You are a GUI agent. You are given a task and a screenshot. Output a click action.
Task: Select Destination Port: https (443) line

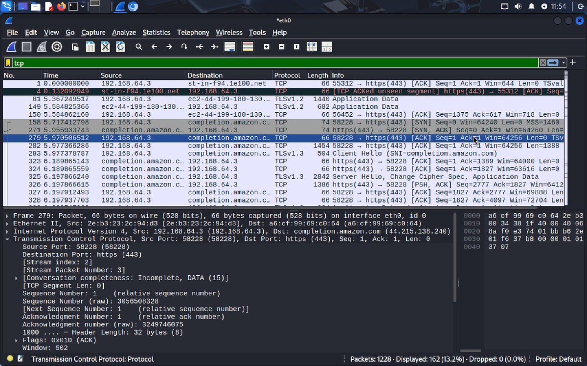tap(82, 254)
